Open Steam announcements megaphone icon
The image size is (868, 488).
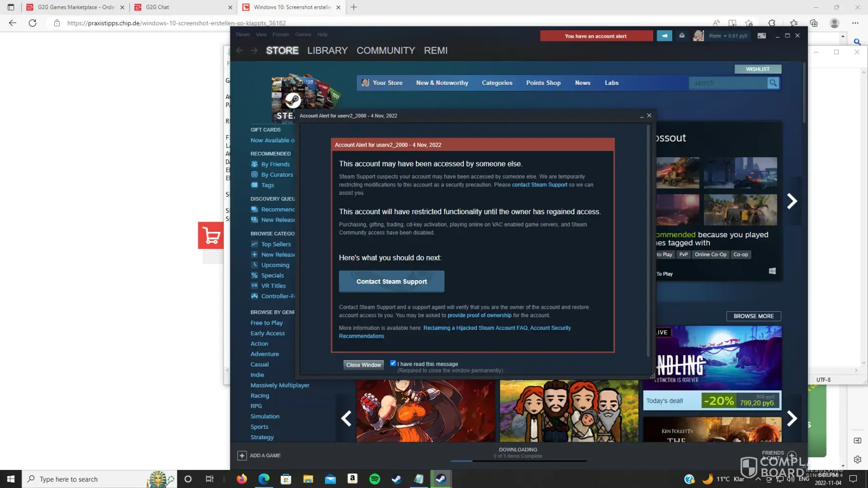point(664,36)
